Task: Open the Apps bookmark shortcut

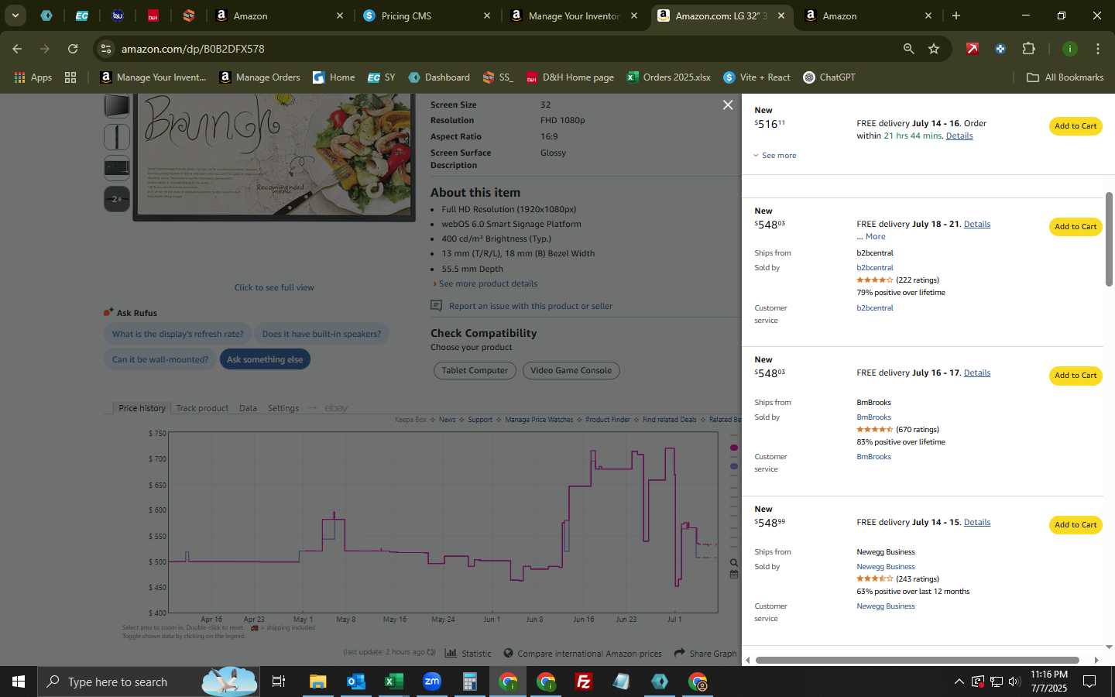Action: (x=33, y=77)
